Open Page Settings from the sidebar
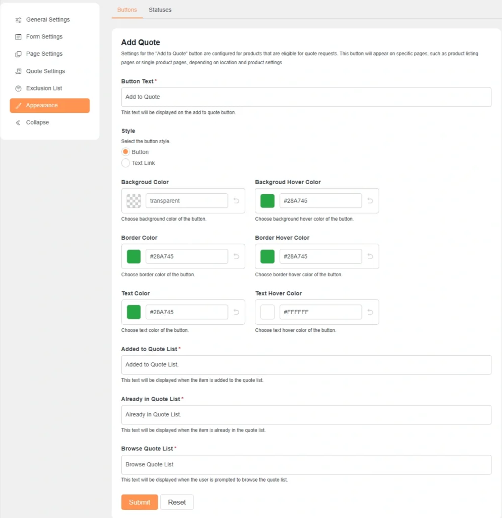Image resolution: width=502 pixels, height=518 pixels. pos(43,54)
